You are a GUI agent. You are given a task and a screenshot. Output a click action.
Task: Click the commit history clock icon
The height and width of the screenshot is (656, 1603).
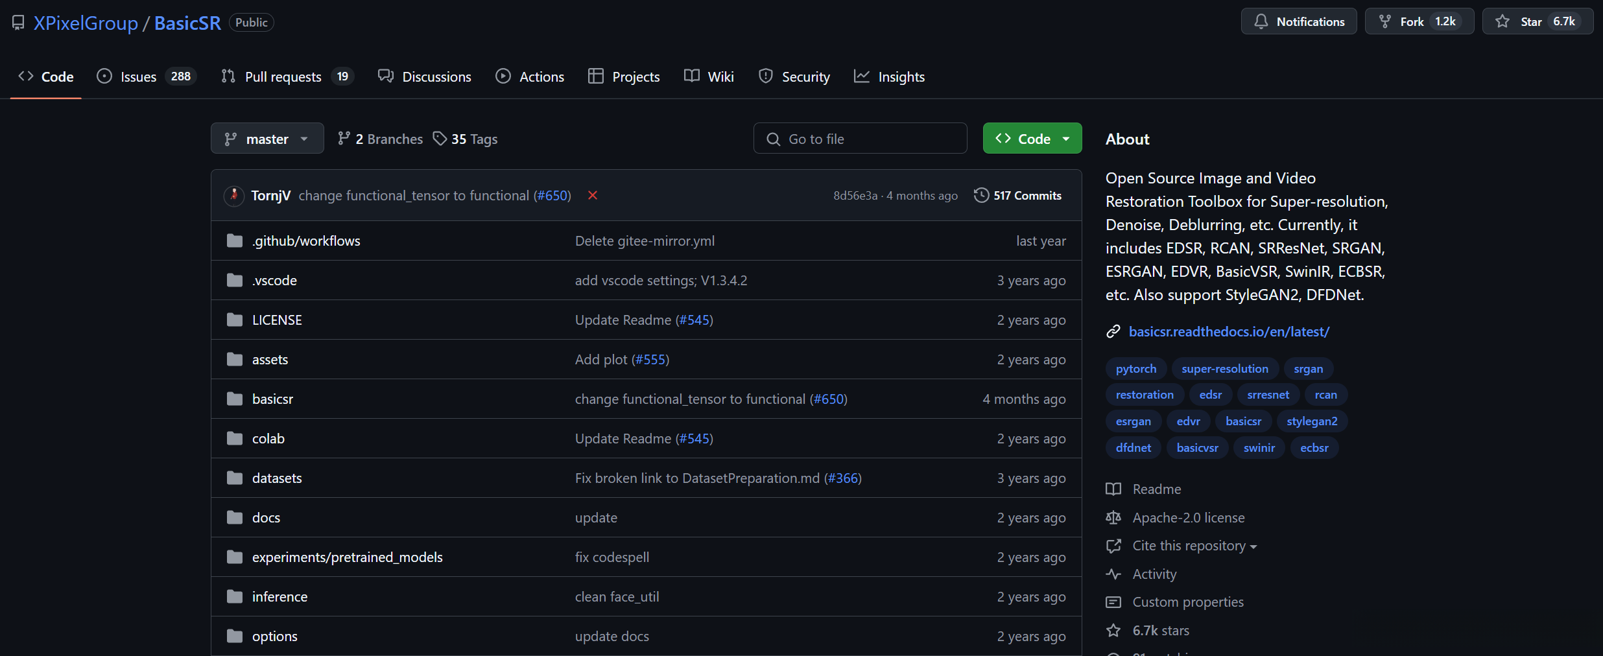(981, 195)
